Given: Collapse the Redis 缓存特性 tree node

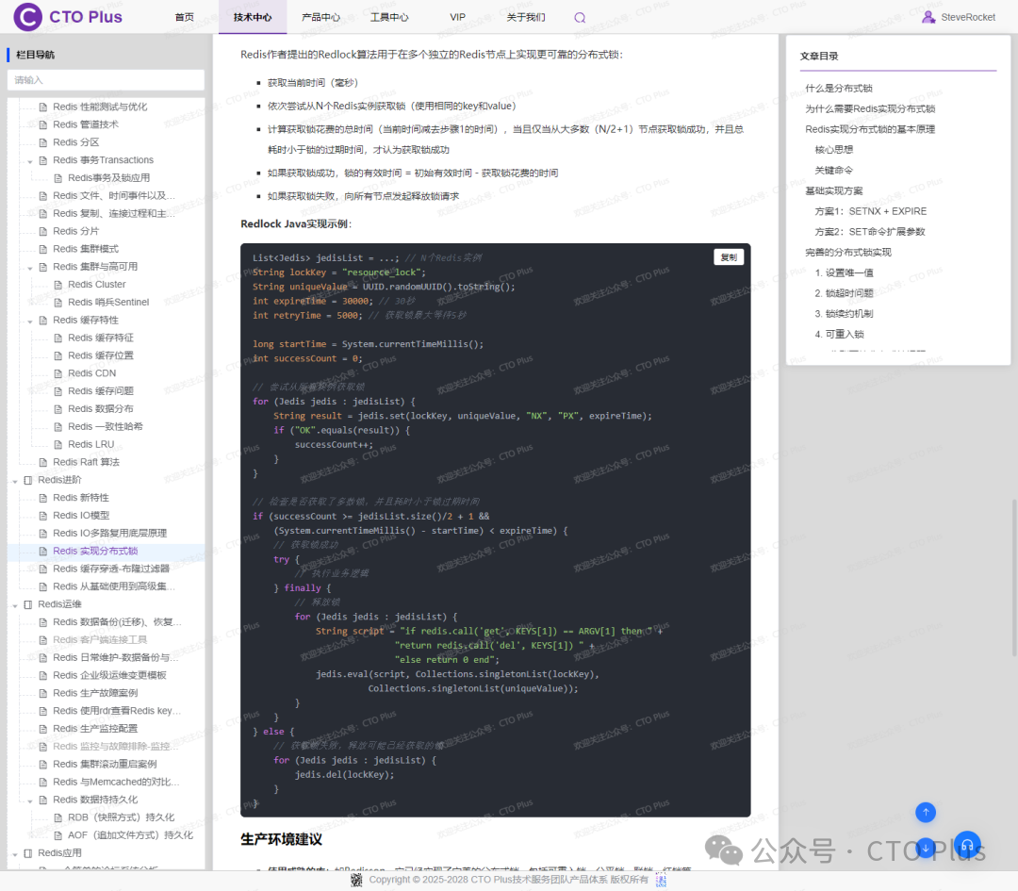Looking at the screenshot, I should click(30, 321).
